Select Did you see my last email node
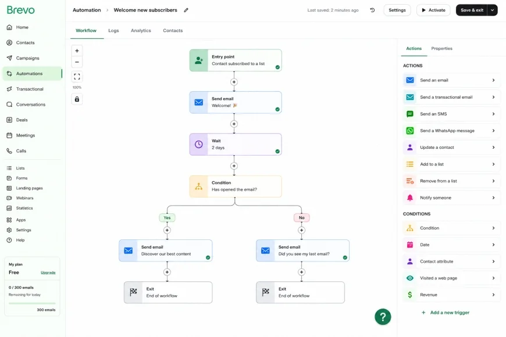Screen dimensions: 506x337 pyautogui.click(x=302, y=250)
